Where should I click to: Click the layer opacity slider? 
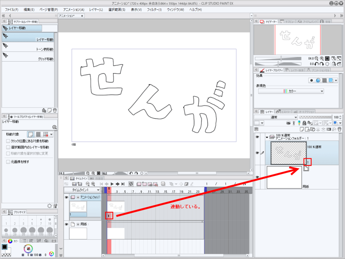(x=315, y=117)
